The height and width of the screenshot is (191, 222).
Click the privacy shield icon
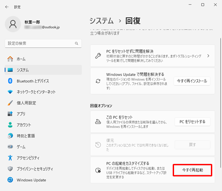coord(10,169)
